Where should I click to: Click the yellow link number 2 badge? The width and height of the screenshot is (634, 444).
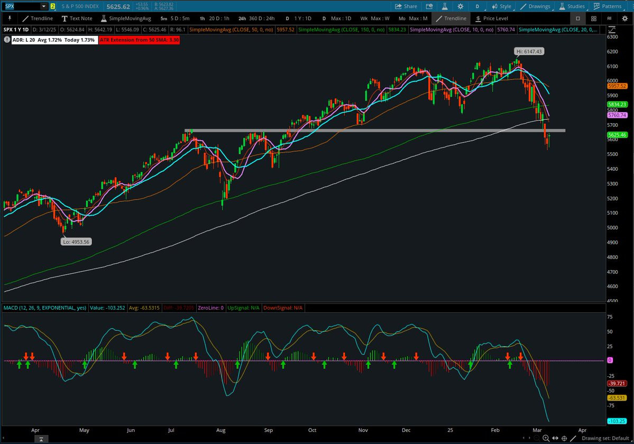[x=52, y=6]
